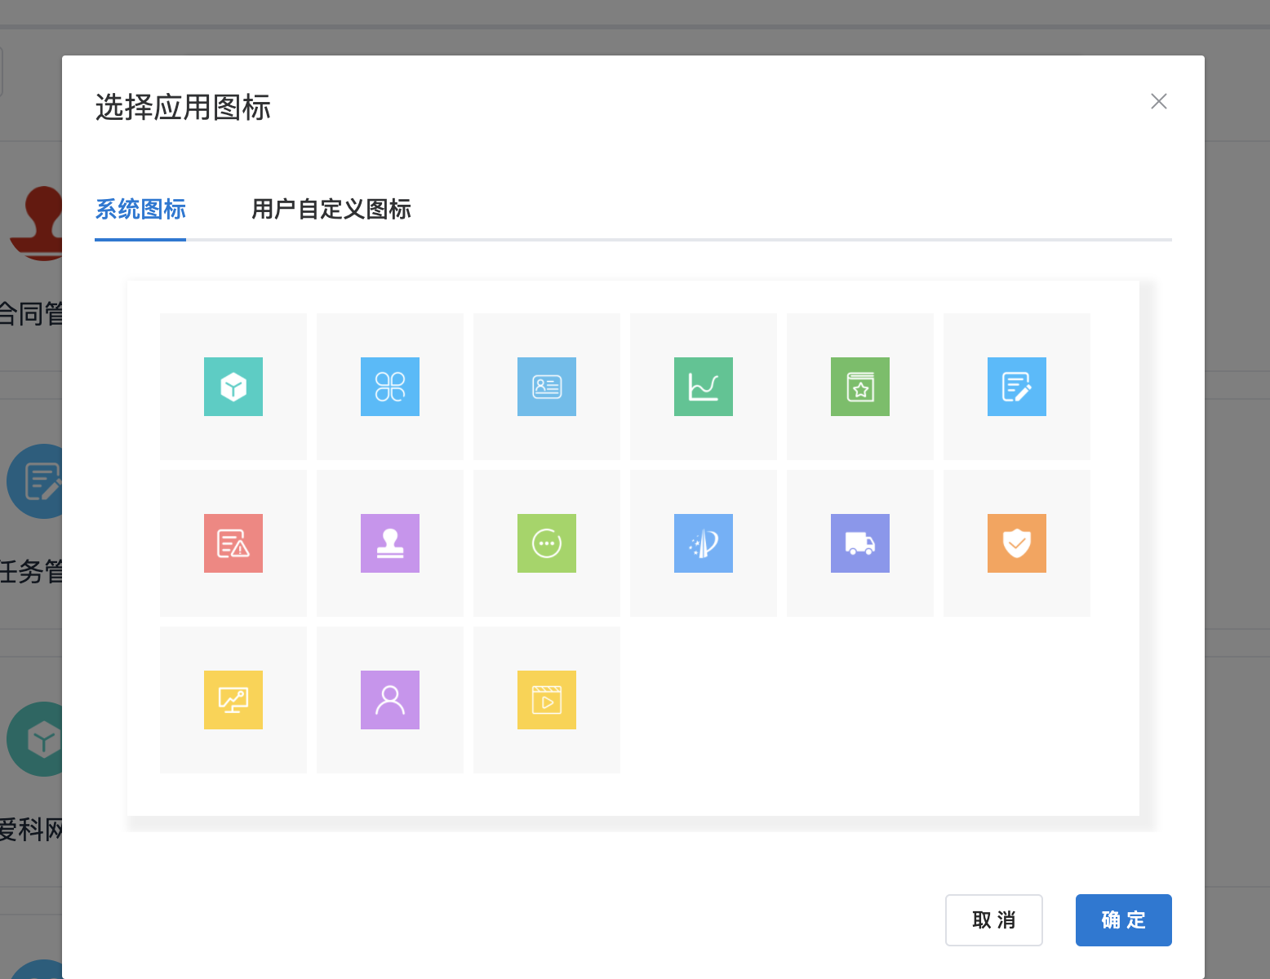Select the teal cube icon
Screen dimensions: 1270x979
coord(233,387)
